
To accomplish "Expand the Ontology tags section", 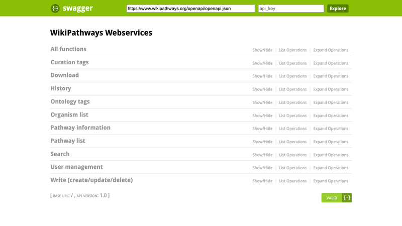I will 70,102.
